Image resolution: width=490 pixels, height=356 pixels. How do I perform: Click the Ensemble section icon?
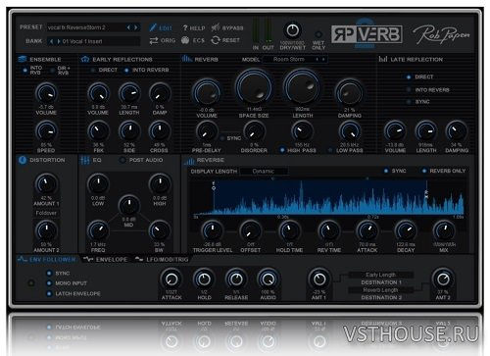click(23, 59)
